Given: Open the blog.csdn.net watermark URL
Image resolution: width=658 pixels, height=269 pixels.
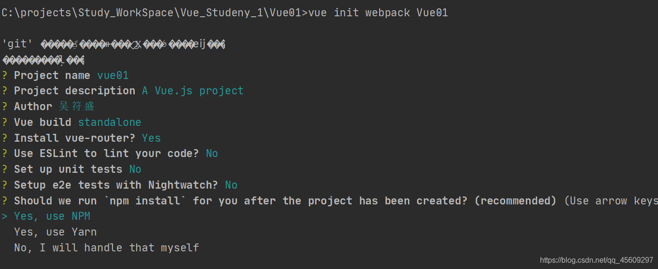Looking at the screenshot, I should 596,260.
